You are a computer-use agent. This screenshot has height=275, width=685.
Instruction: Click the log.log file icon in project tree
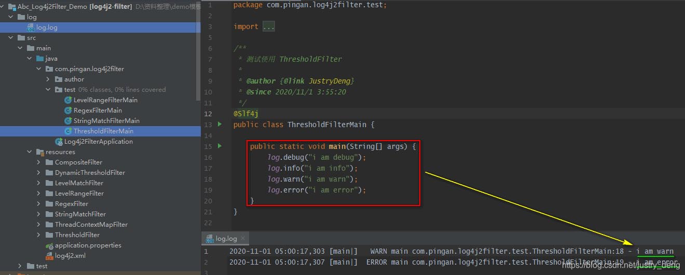31,27
